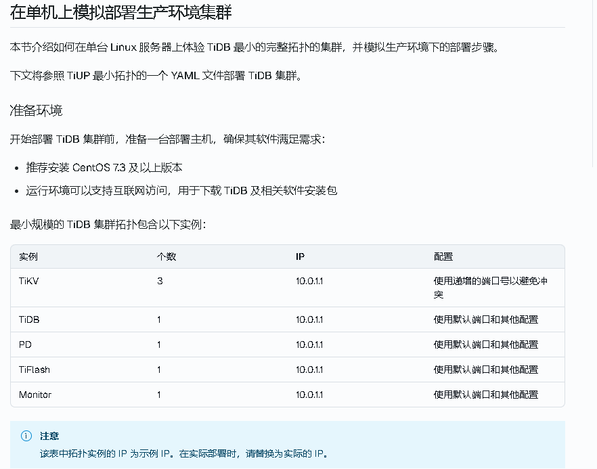Click IP 10.0.1.1 in the PD row

pos(309,344)
